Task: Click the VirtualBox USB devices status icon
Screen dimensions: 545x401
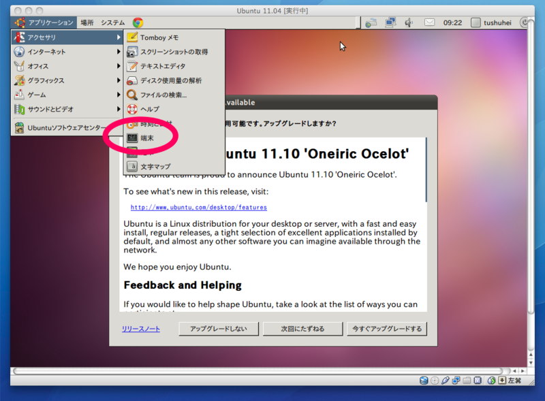Action: (446, 381)
